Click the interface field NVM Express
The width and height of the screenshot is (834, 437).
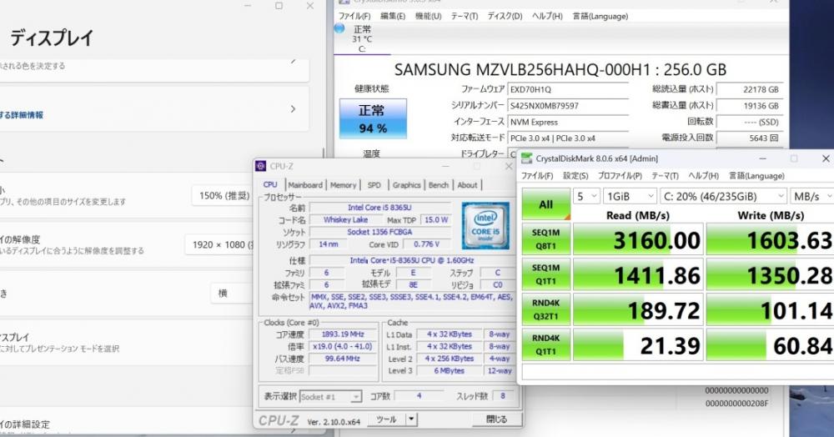tap(568, 123)
